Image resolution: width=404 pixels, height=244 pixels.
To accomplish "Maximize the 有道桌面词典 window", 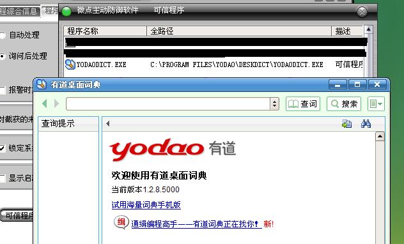I will coord(357,84).
